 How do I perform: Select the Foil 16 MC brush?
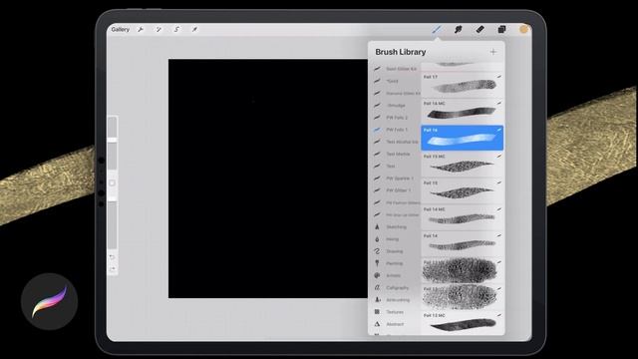pyautogui.click(x=463, y=111)
